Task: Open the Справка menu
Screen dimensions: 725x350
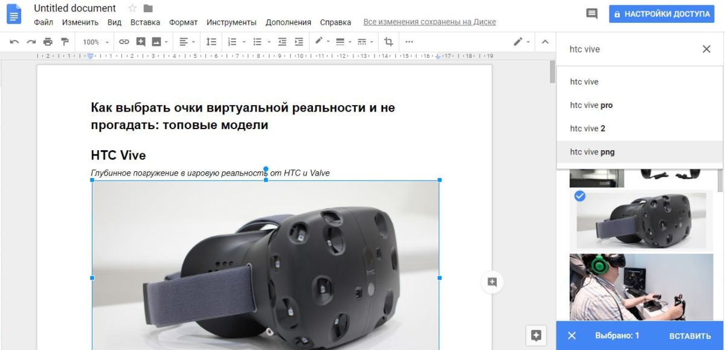Action: [x=335, y=22]
